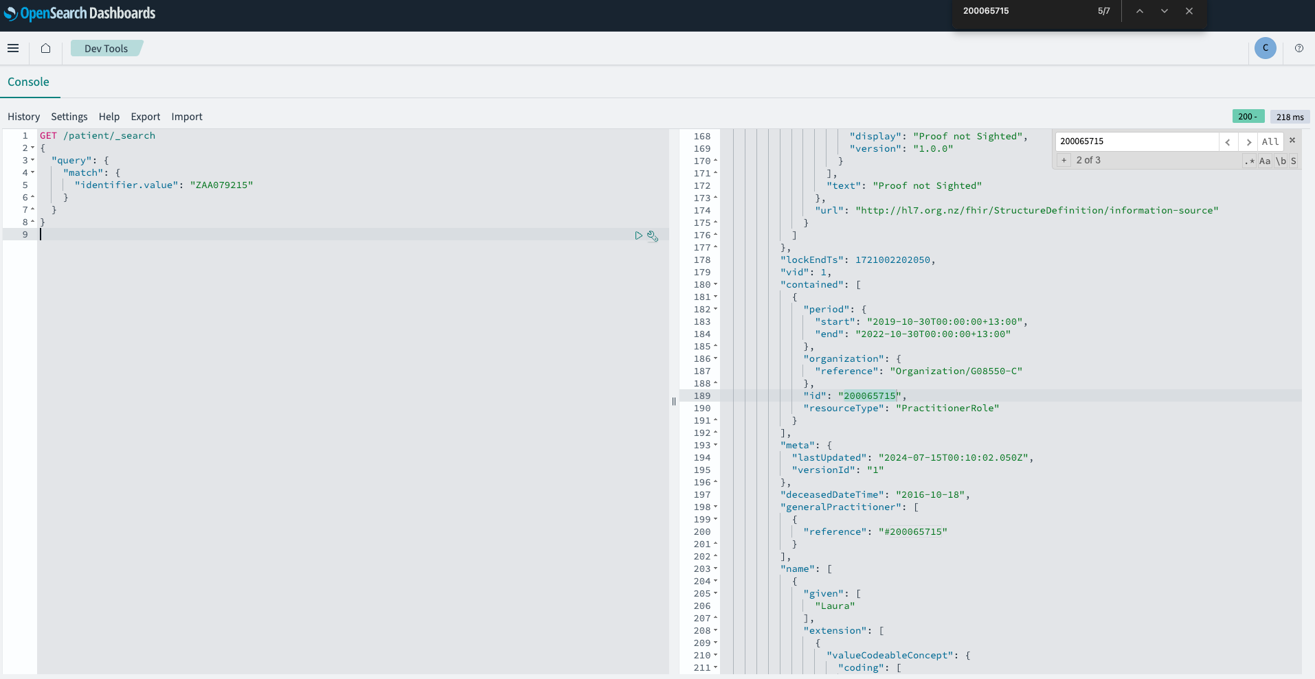This screenshot has height=679, width=1315.
Task: Click the Dev Tools breadcrumb
Action: (106, 48)
